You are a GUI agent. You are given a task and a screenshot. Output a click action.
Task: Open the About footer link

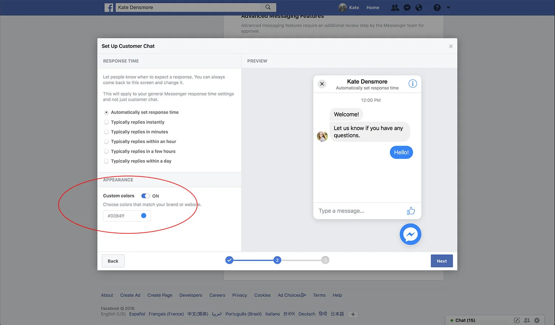[107, 295]
